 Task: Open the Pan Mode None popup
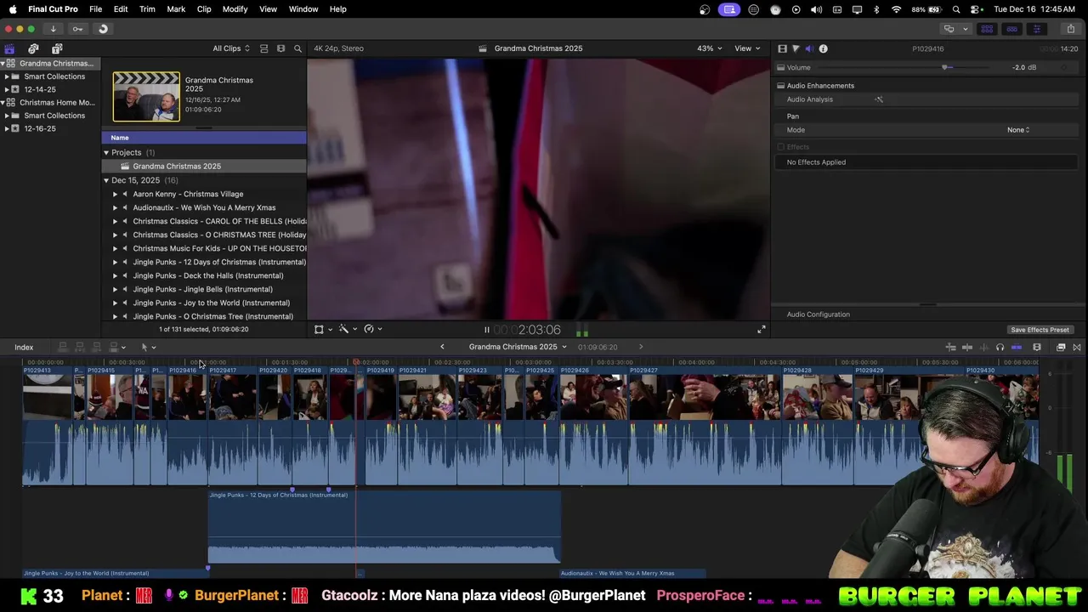[1018, 130]
